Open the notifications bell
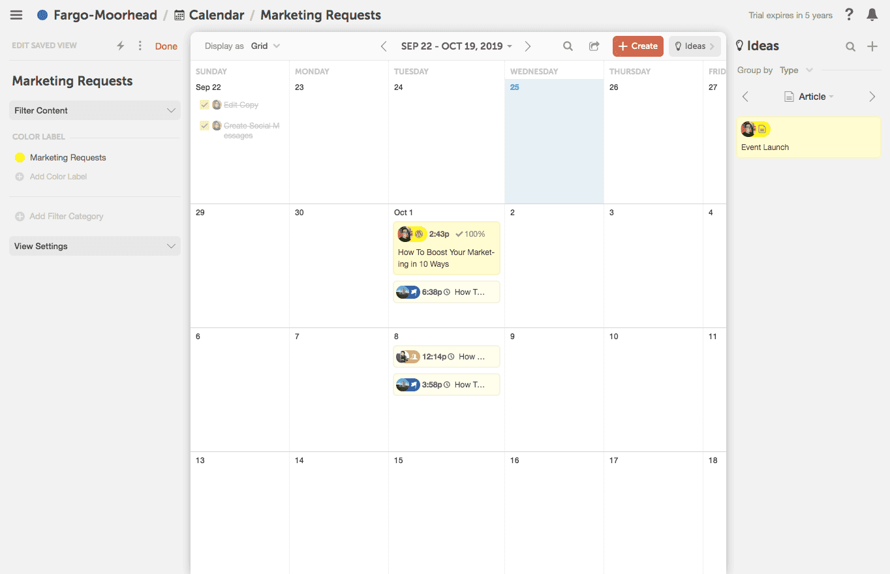 click(872, 14)
